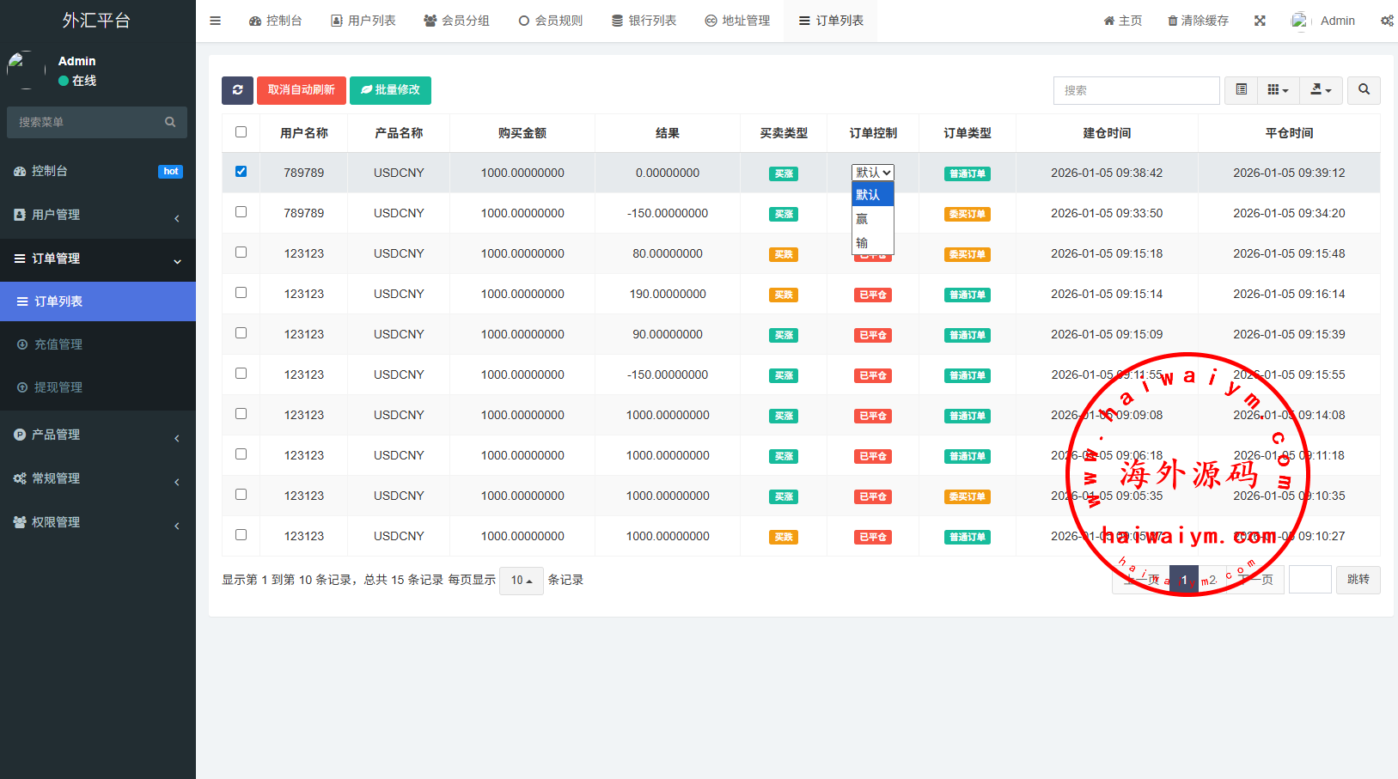Open the columns grid dropdown
The height and width of the screenshot is (779, 1398).
[x=1278, y=90]
